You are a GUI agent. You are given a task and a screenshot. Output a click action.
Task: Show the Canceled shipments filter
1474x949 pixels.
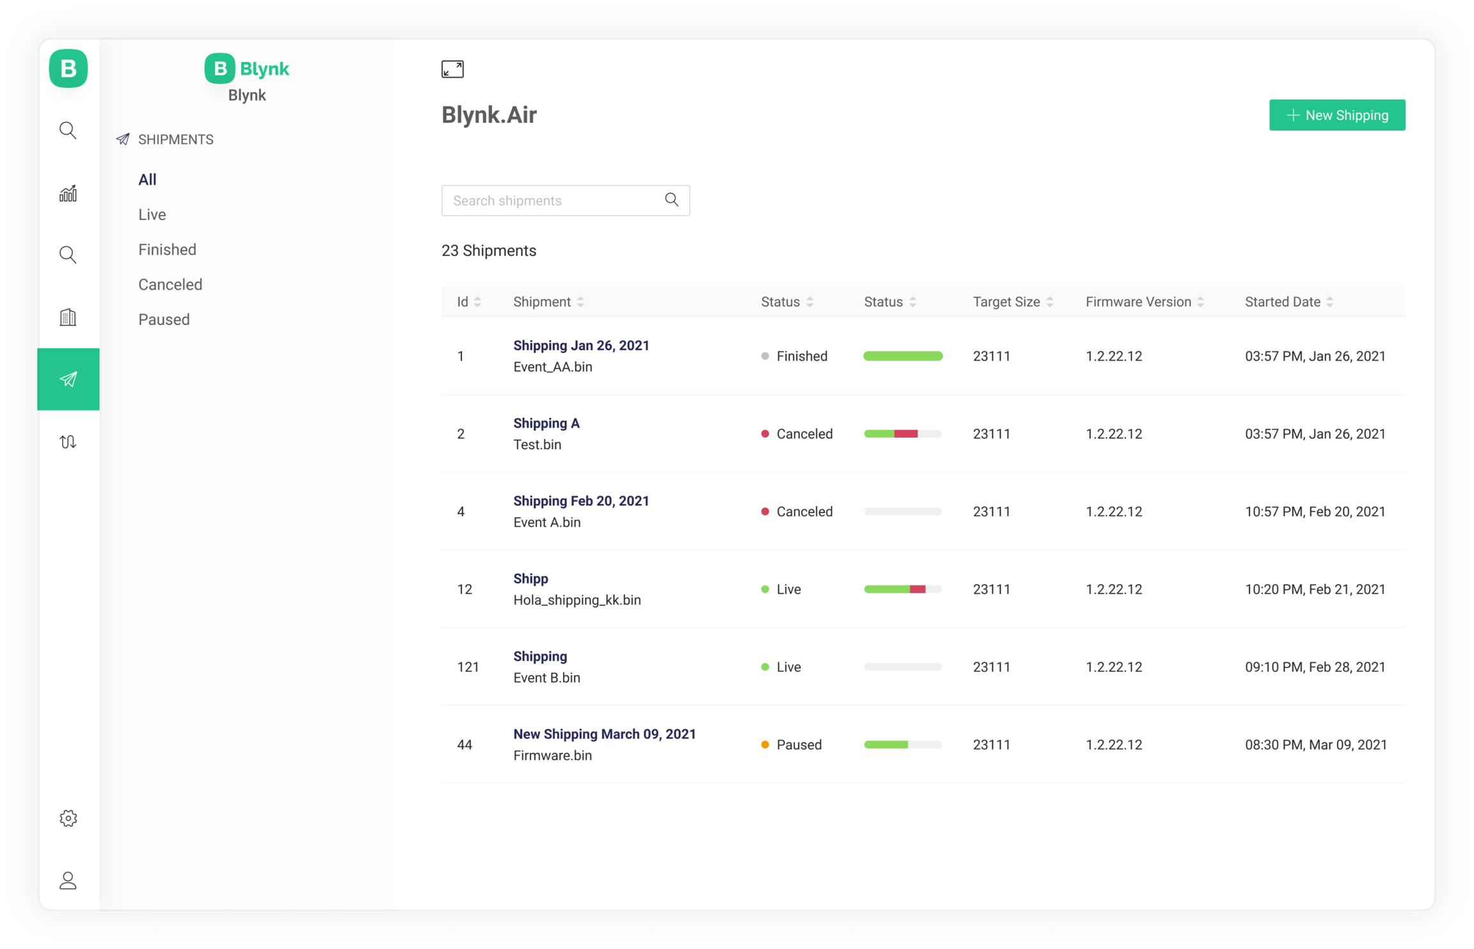170,285
